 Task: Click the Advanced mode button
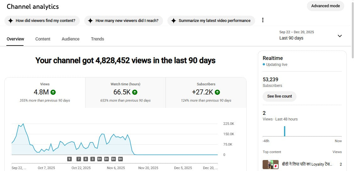point(325,6)
